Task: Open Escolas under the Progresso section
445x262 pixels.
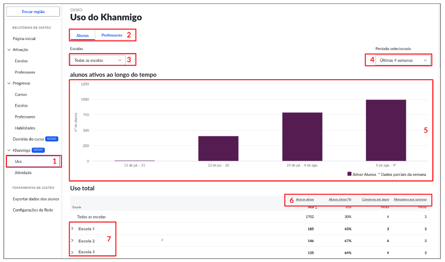Action: [x=21, y=105]
